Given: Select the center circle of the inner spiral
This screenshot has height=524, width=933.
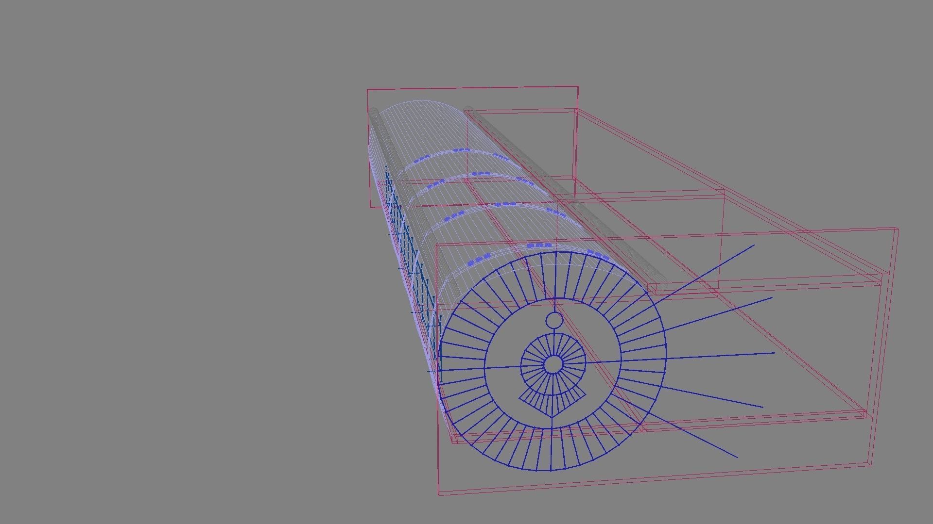Looking at the screenshot, I should coord(553,364).
